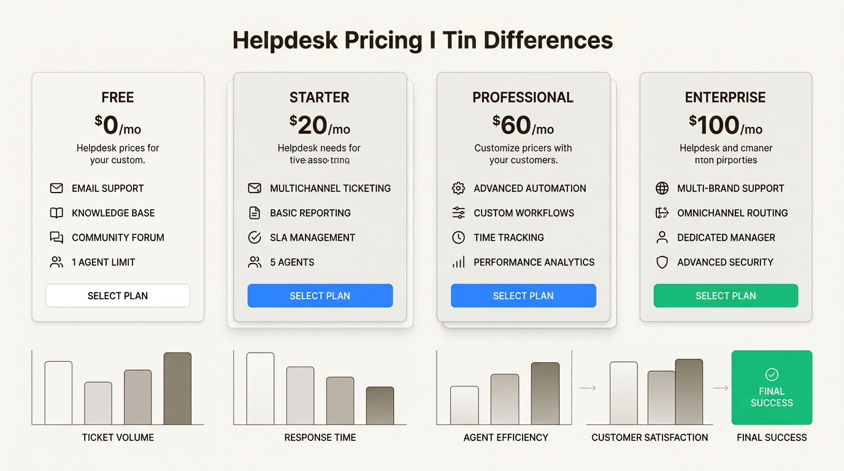Click the Final Success checkmark badge
Viewport: 844px width, 471px height.
(x=772, y=373)
